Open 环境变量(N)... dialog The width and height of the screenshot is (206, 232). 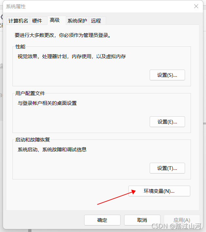[x=159, y=191]
